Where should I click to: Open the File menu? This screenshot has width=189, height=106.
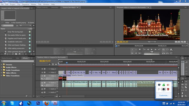pyautogui.click(x=2, y=4)
